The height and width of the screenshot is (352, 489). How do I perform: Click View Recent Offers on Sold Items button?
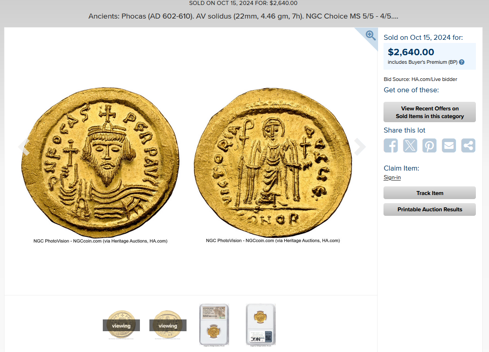point(429,112)
